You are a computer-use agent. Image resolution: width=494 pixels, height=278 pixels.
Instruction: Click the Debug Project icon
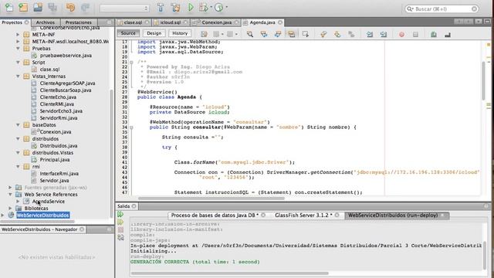click(204, 8)
